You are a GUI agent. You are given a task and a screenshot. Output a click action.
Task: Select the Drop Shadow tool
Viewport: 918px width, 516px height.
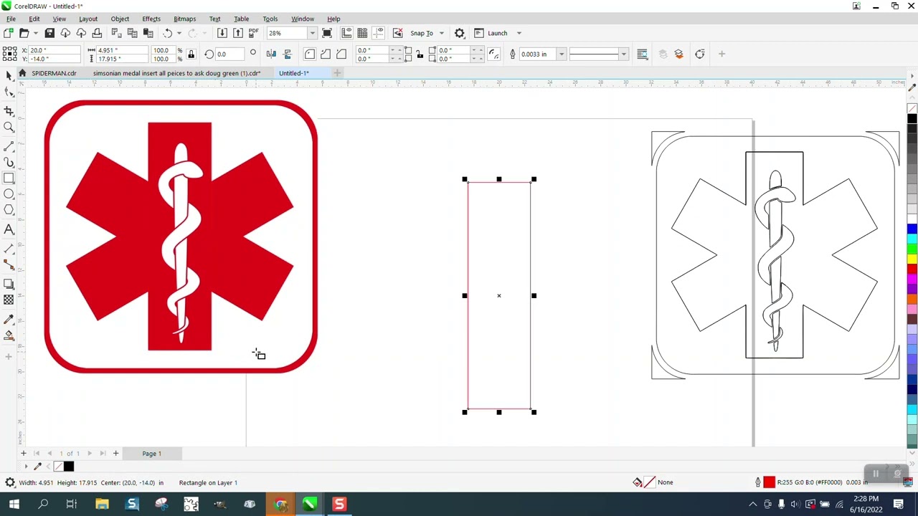coord(9,284)
